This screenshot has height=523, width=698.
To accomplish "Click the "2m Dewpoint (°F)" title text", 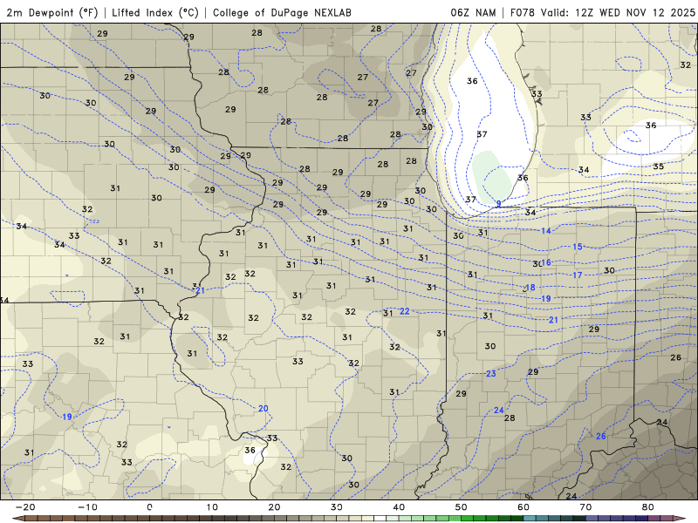I will click(52, 13).
